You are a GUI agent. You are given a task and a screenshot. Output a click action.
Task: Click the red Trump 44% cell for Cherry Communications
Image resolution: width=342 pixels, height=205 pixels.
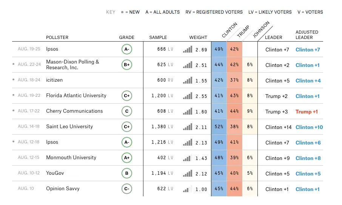[x=234, y=112]
